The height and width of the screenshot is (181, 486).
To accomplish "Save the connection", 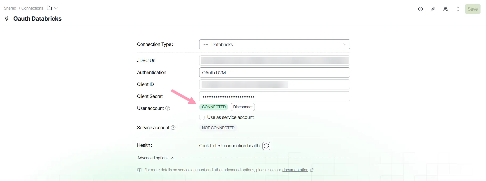I will (473, 9).
